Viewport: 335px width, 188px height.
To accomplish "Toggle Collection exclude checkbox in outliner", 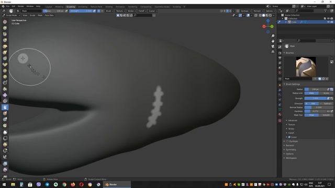I will [x=325, y=19].
